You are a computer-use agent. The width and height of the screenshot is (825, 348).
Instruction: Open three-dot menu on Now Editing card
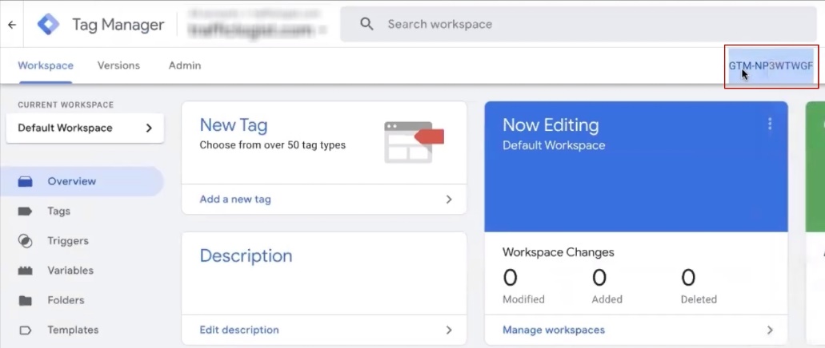770,124
